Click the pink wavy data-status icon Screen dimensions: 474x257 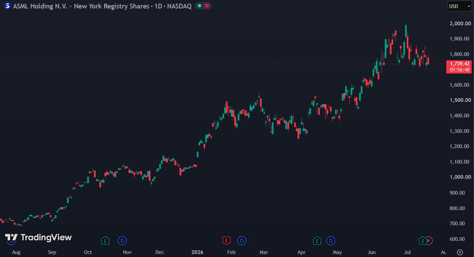207,6
